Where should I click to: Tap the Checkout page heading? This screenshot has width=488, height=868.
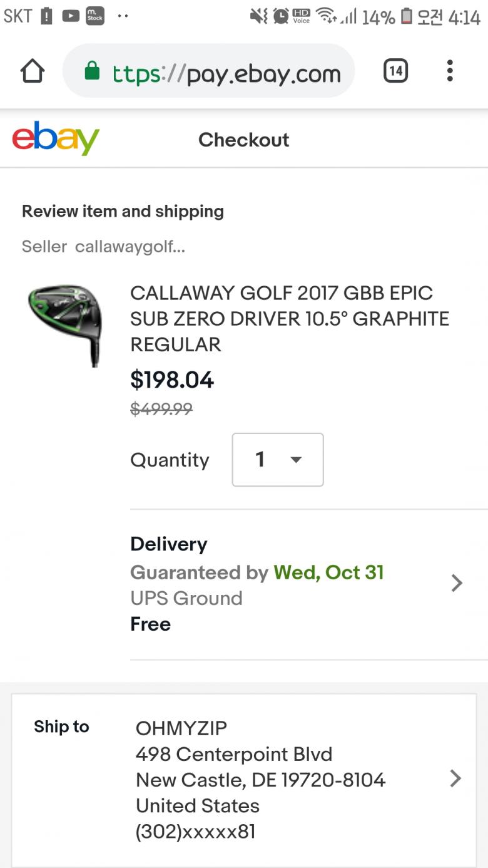click(x=244, y=140)
